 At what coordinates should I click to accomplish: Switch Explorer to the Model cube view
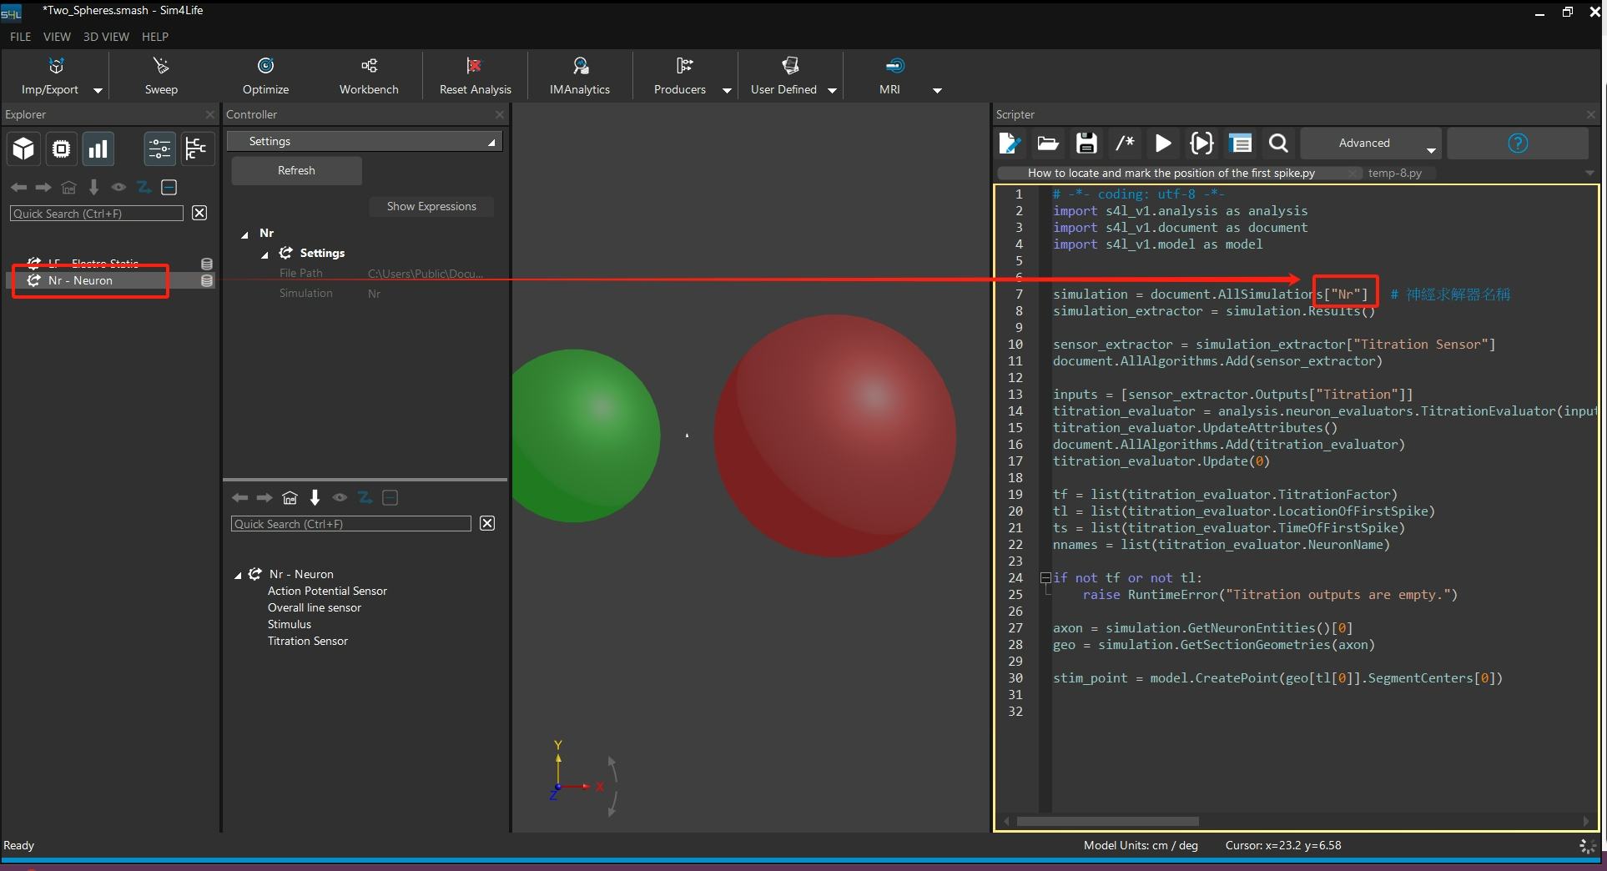(23, 149)
